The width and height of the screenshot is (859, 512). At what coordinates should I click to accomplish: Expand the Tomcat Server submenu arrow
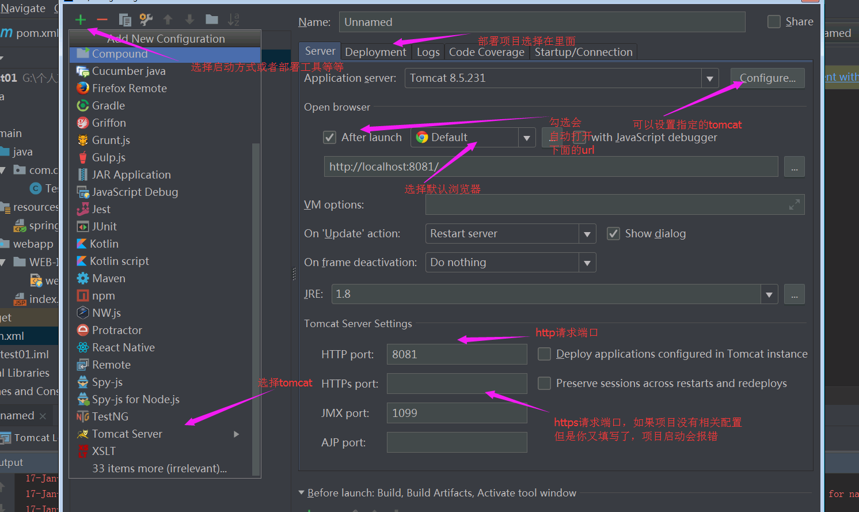pos(236,434)
